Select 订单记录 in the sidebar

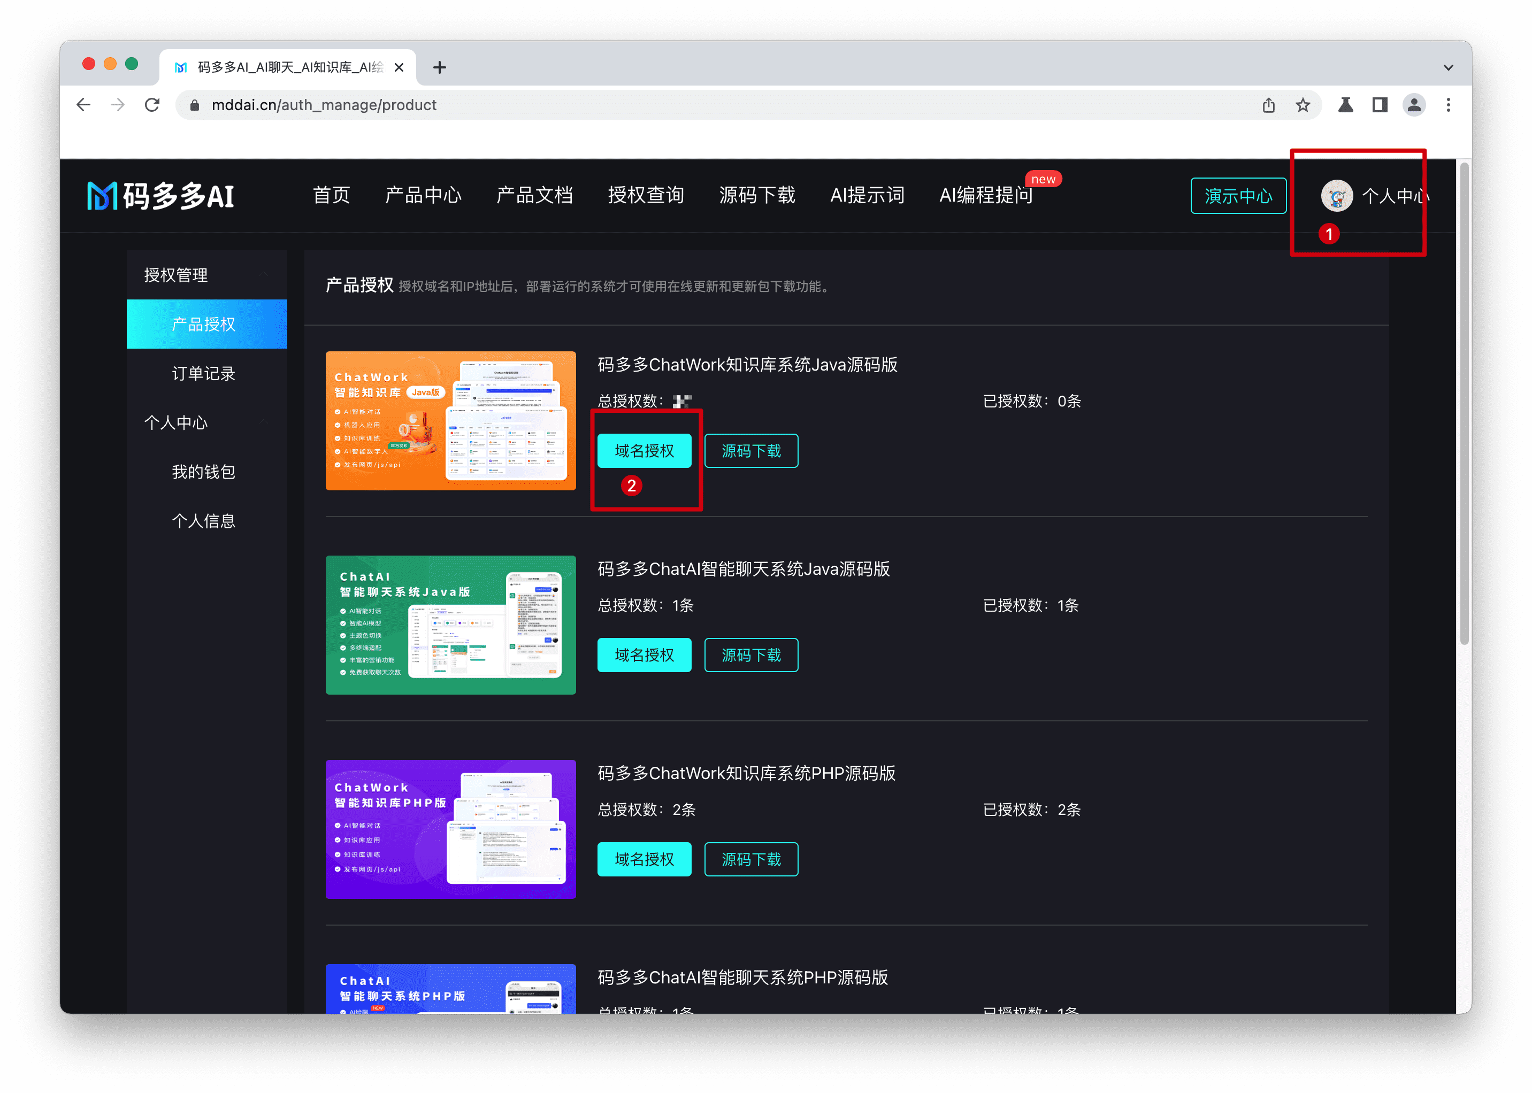click(206, 374)
